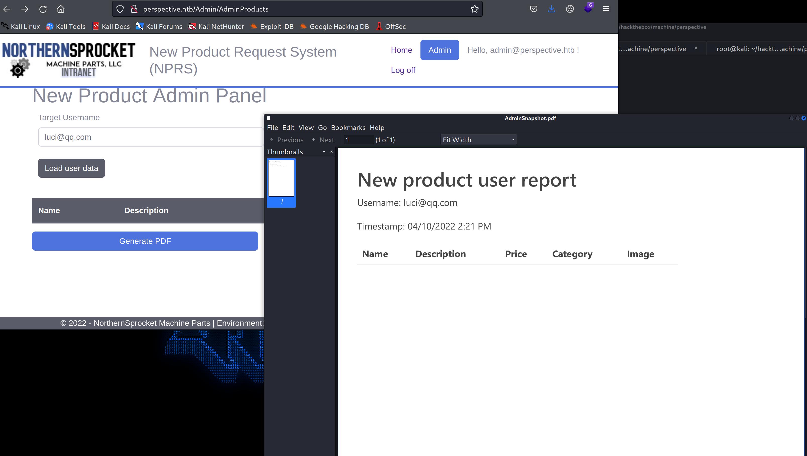Click the browser reload icon
807x456 pixels.
43,9
